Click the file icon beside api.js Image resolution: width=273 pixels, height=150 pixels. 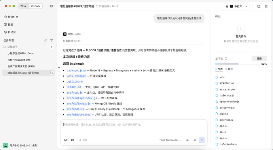coord(216,132)
